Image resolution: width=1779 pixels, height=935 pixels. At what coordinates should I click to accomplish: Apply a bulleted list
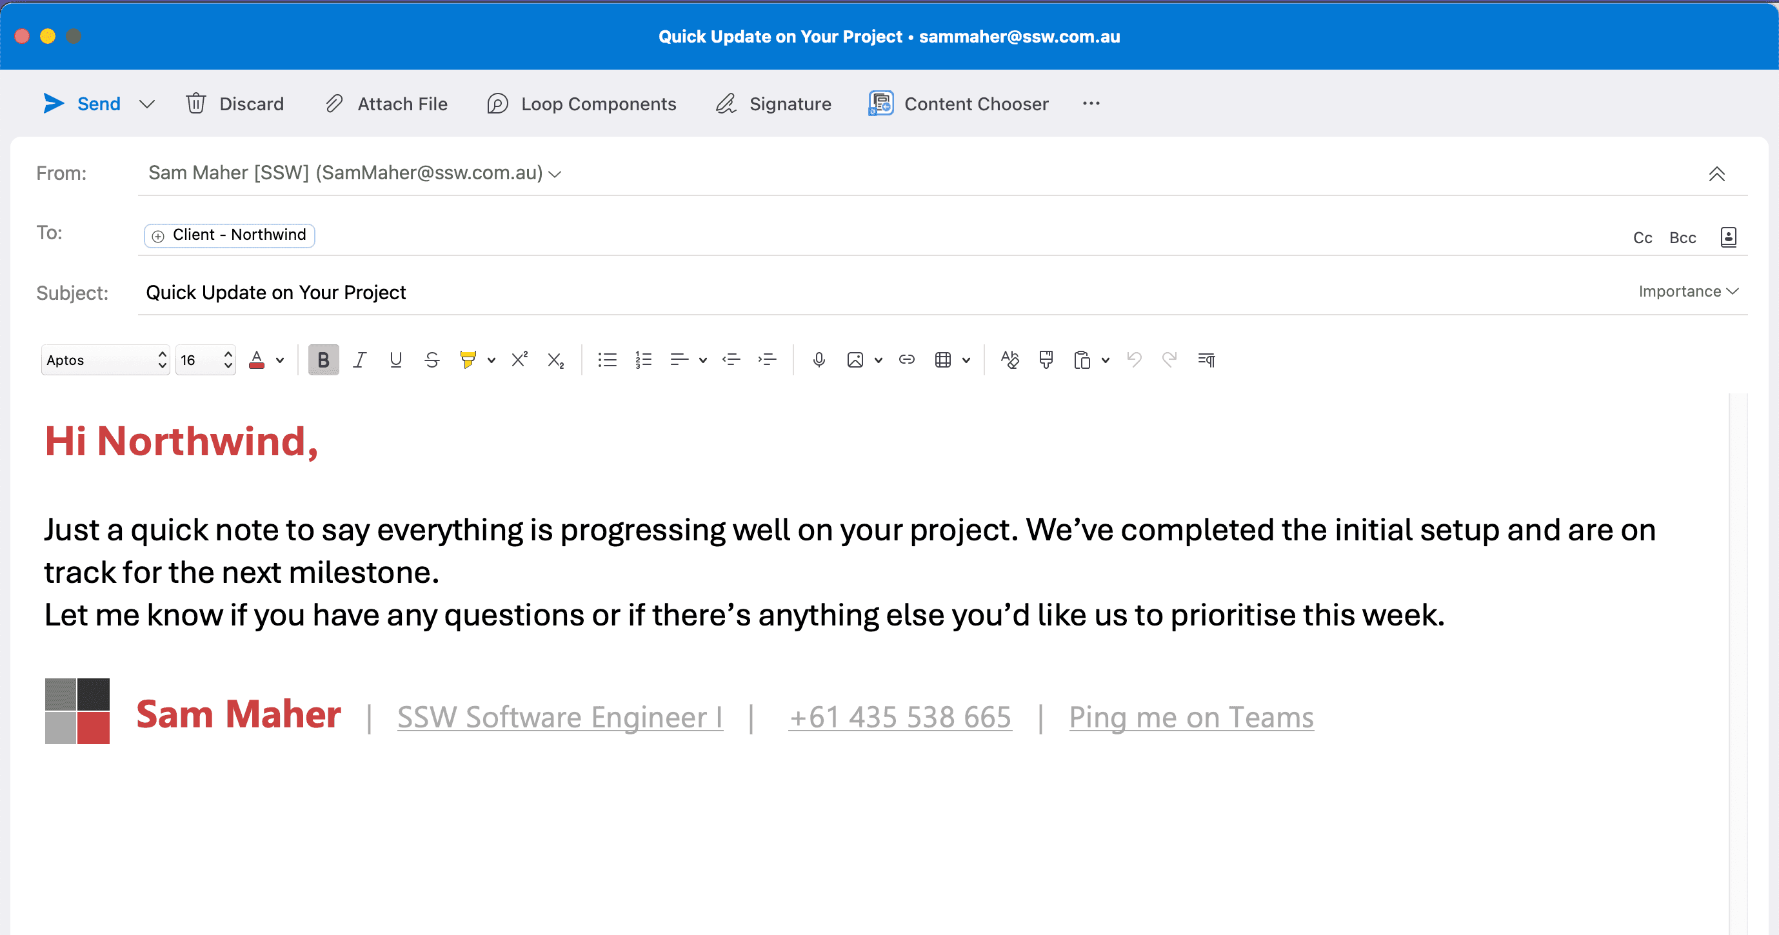(607, 360)
